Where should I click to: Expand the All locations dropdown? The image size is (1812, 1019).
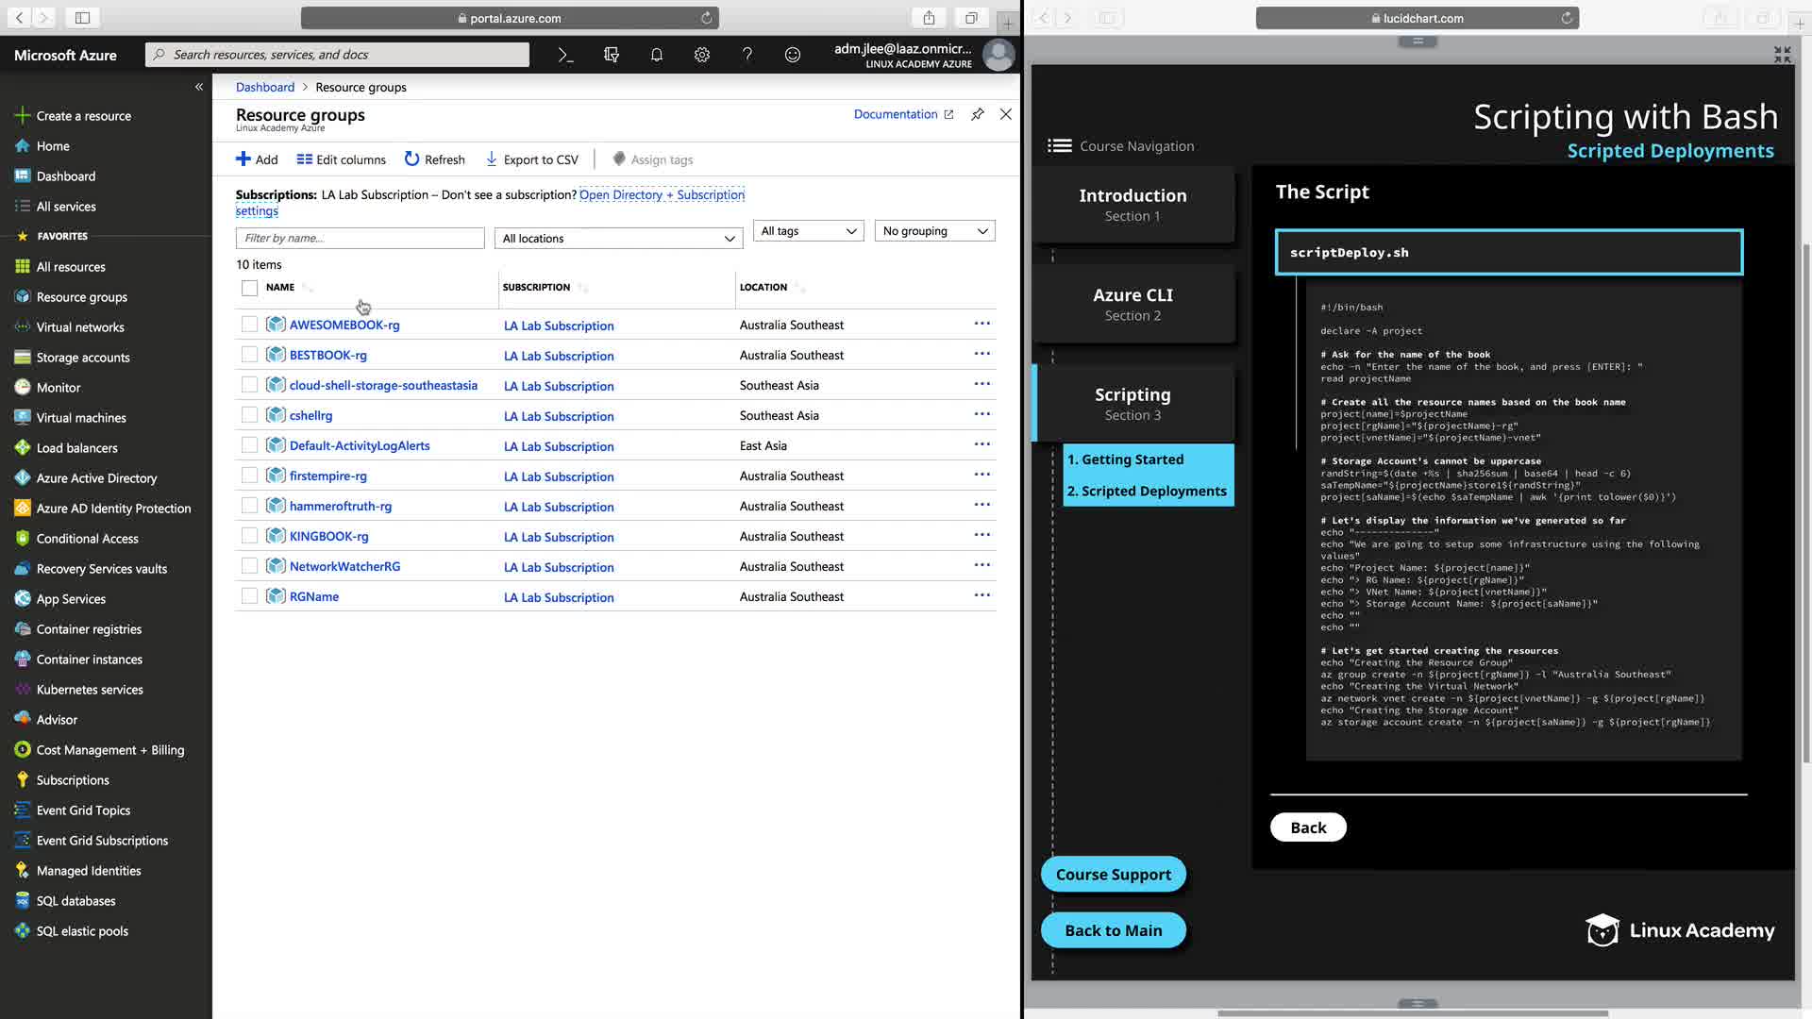pyautogui.click(x=618, y=239)
